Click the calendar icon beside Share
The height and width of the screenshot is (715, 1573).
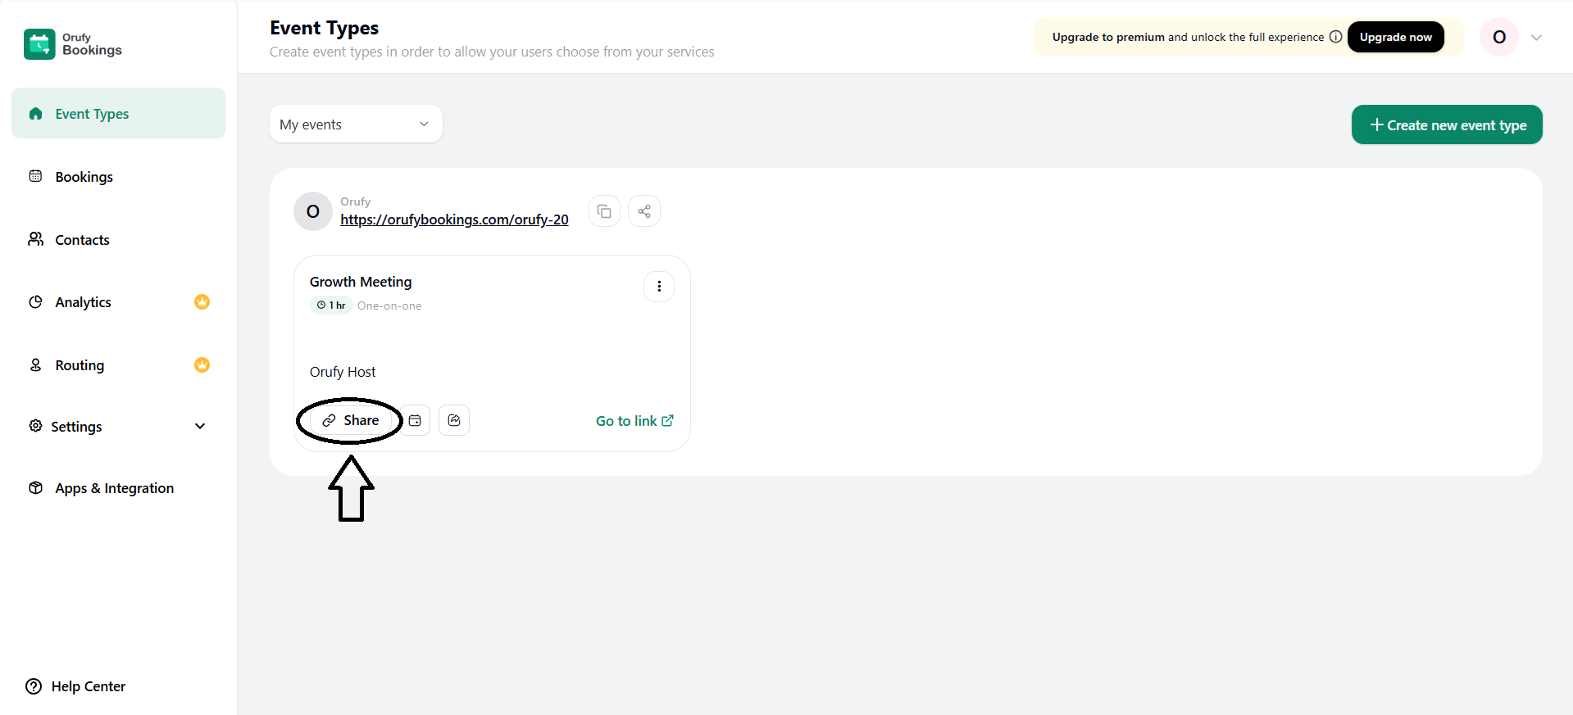pos(416,420)
